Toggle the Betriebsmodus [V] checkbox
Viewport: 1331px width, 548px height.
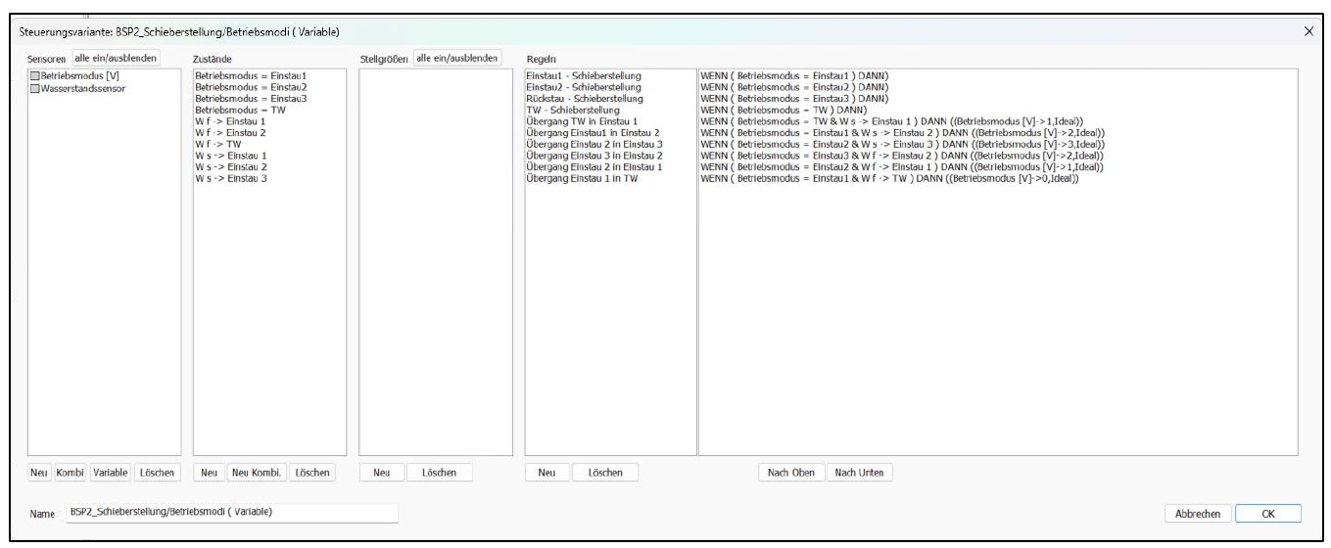click(34, 76)
